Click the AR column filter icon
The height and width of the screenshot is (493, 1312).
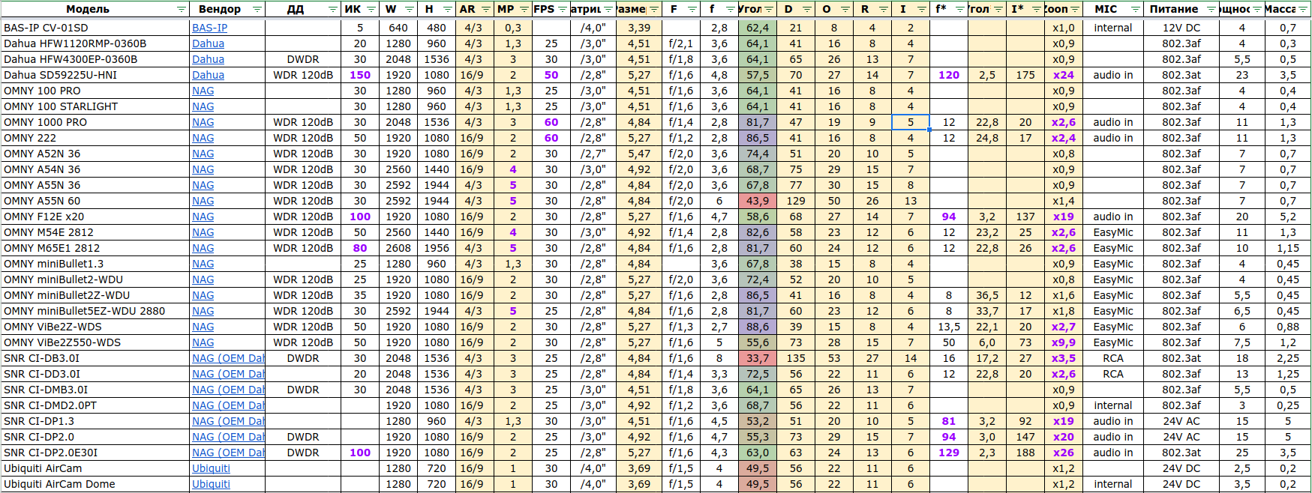(485, 10)
